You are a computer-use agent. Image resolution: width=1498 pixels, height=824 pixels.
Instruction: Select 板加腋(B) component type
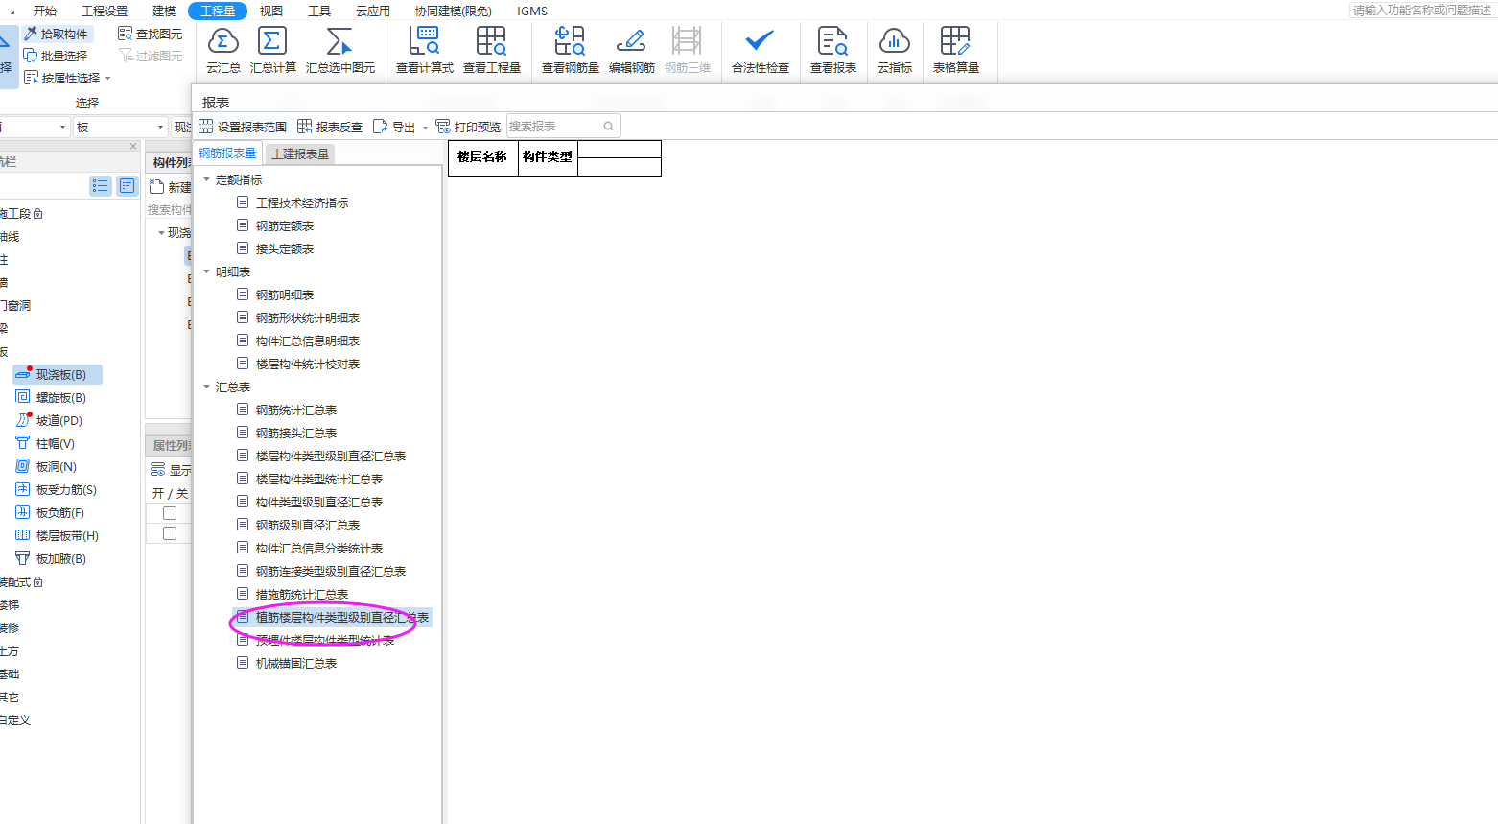point(51,559)
